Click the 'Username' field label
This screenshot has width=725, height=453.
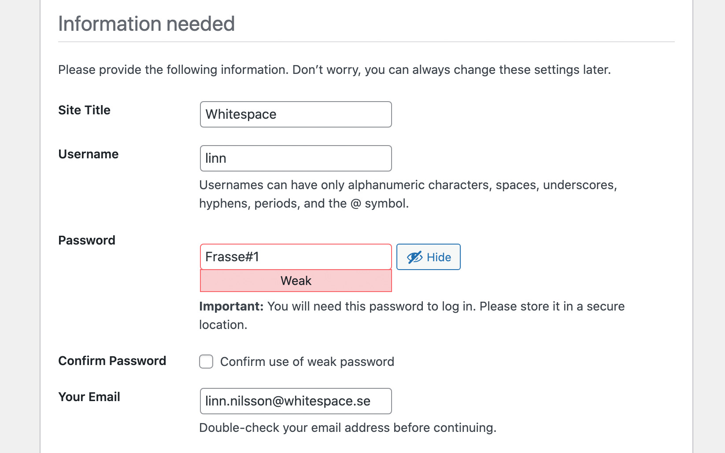[88, 154]
